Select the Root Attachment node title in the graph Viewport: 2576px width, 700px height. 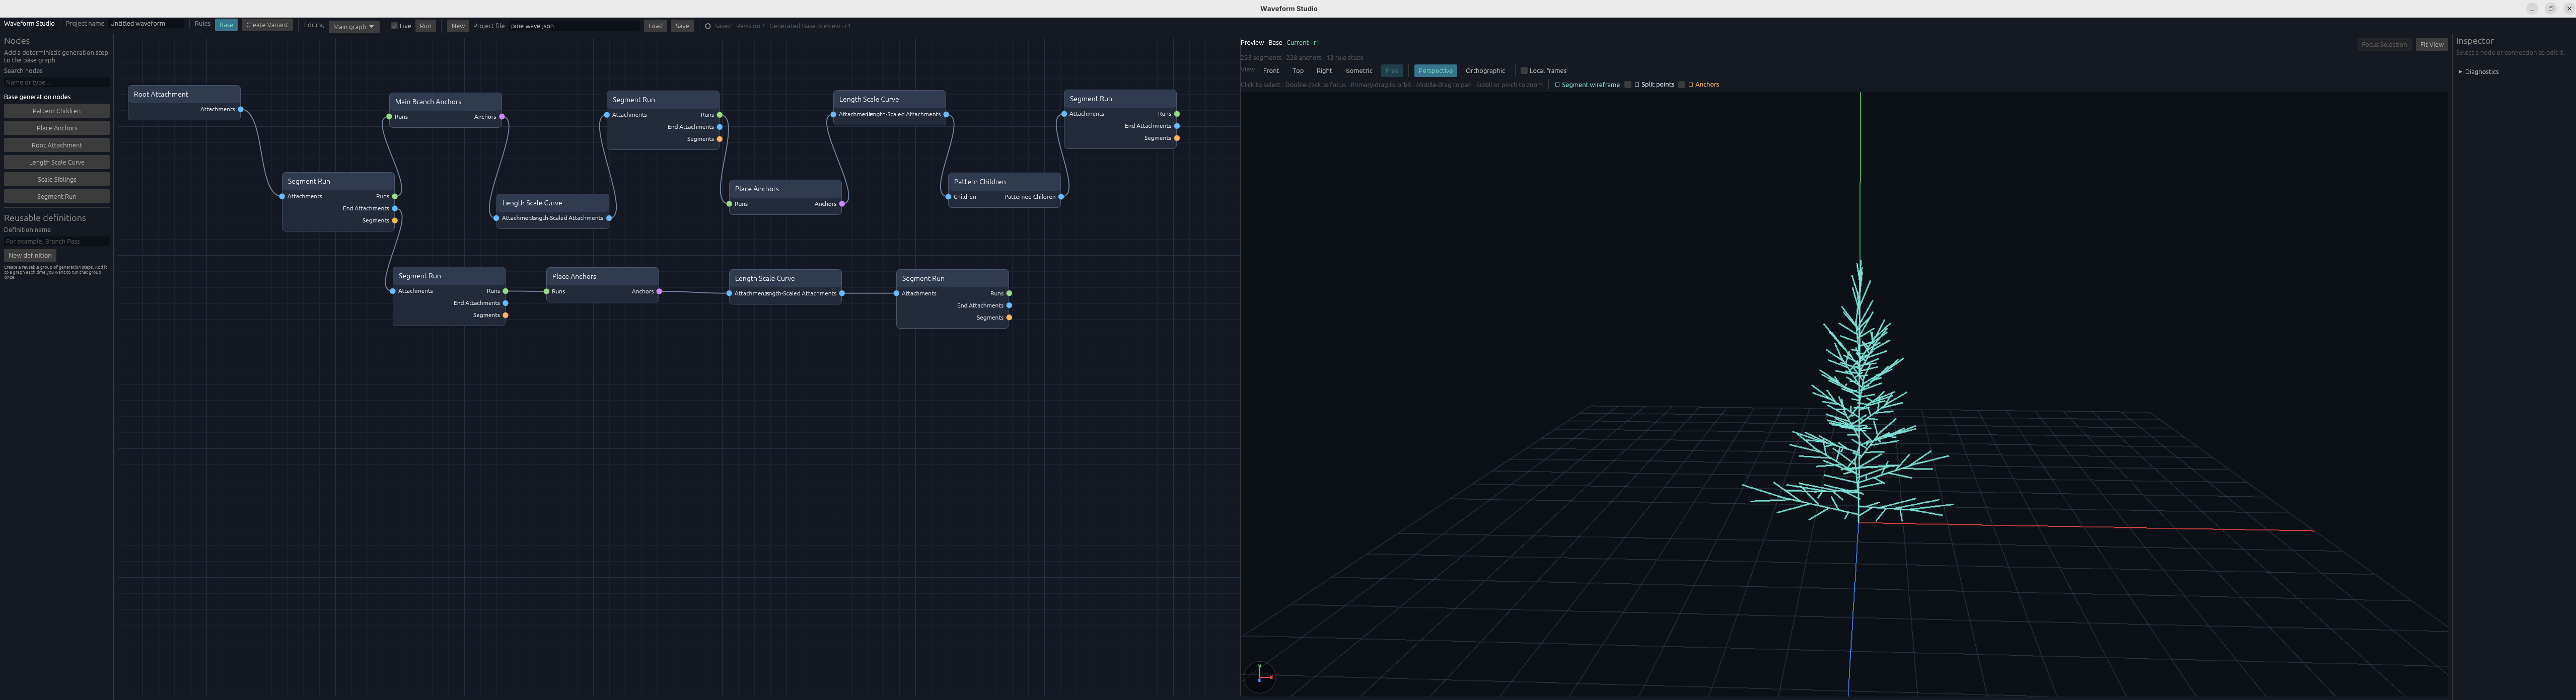[x=161, y=94]
